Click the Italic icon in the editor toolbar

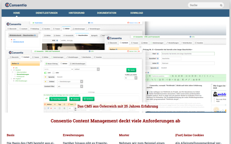(202, 76)
